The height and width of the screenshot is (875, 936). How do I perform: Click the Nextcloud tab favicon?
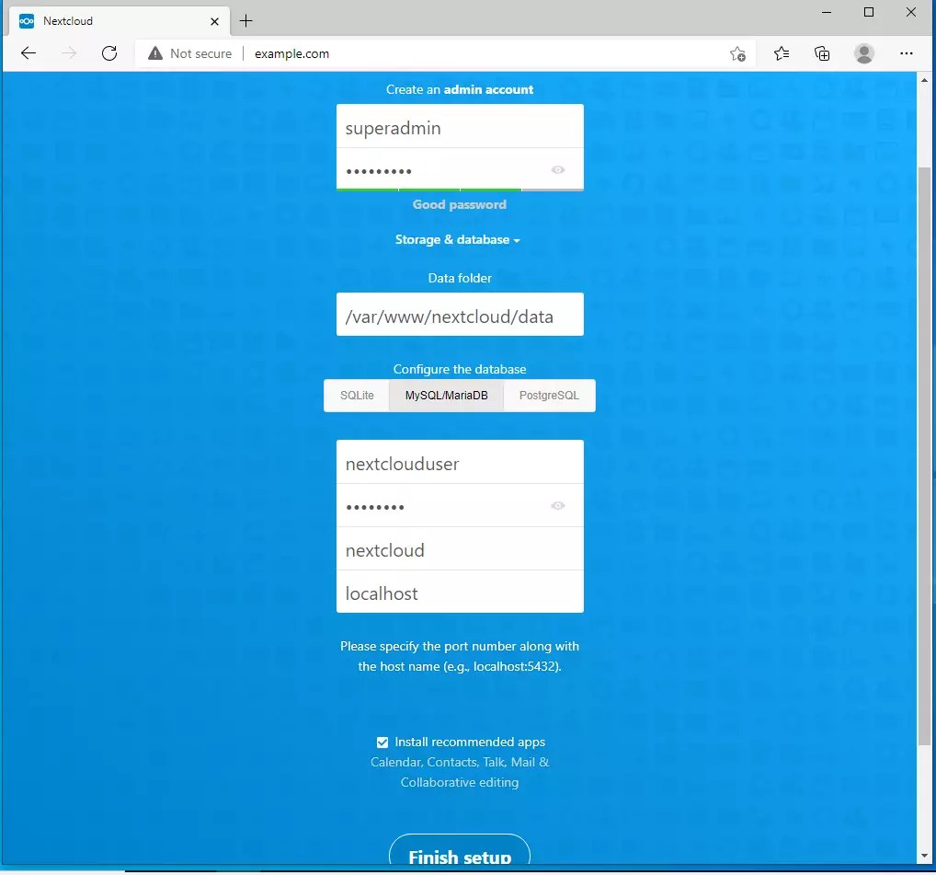[27, 21]
